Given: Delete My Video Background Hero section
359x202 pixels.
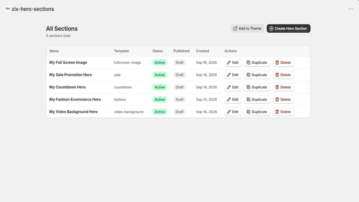Looking at the screenshot, I should click(x=283, y=112).
